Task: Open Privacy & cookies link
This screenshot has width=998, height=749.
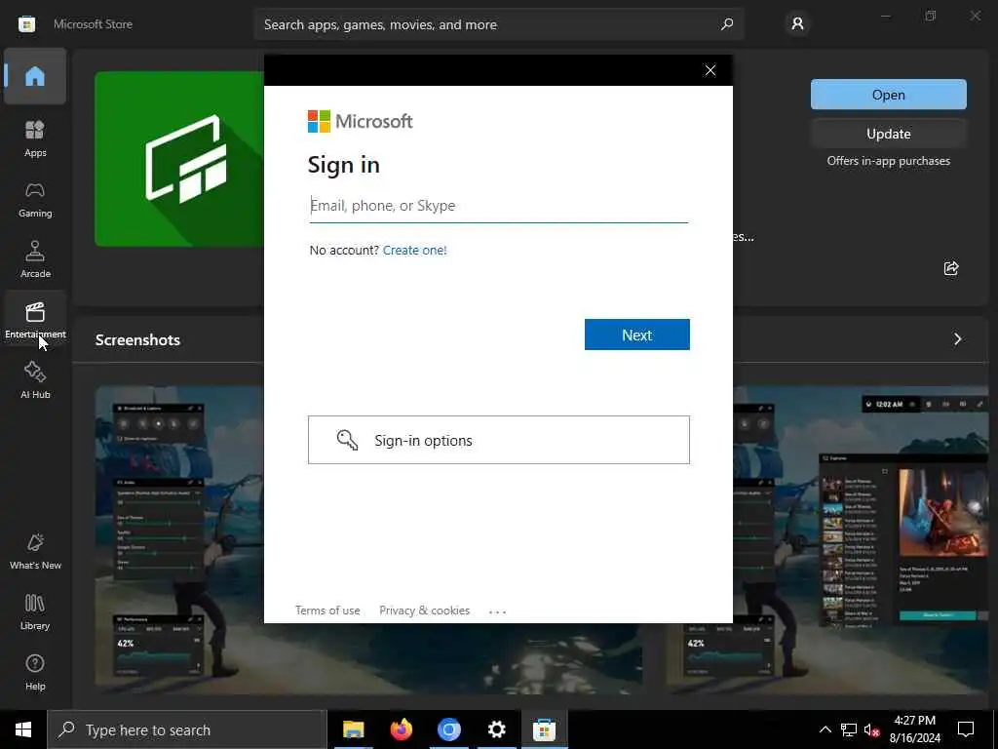Action: [425, 611]
